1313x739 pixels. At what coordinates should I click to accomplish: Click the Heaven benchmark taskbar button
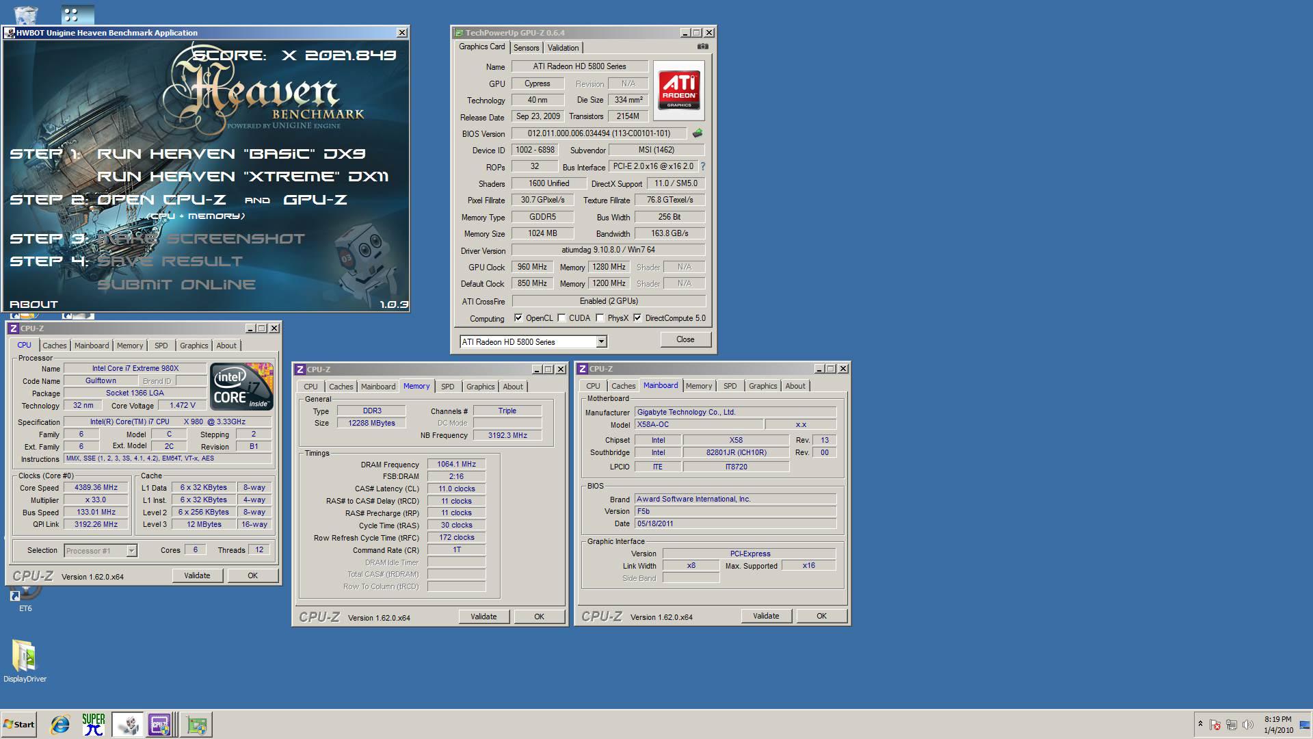tap(127, 725)
